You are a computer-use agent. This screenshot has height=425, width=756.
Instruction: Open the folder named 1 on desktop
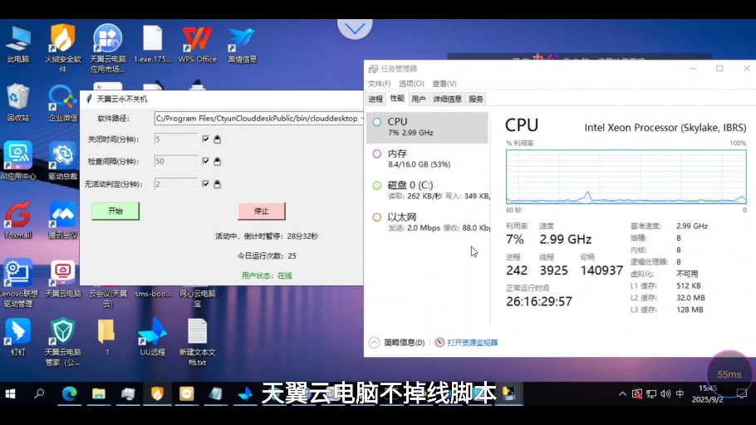[107, 337]
